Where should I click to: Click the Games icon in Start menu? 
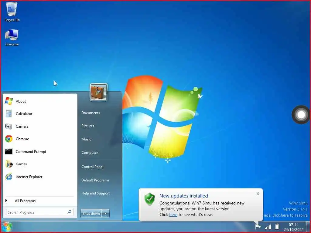[9, 164]
